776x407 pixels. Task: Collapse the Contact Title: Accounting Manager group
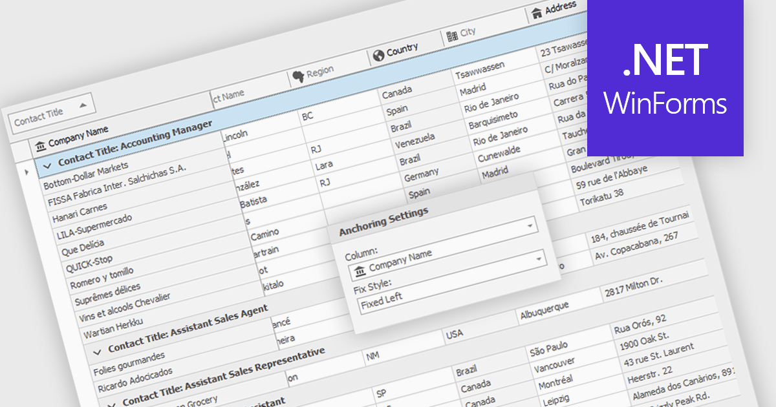[47, 165]
